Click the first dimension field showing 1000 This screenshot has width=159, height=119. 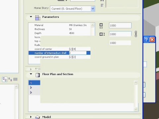pyautogui.click(x=120, y=25)
